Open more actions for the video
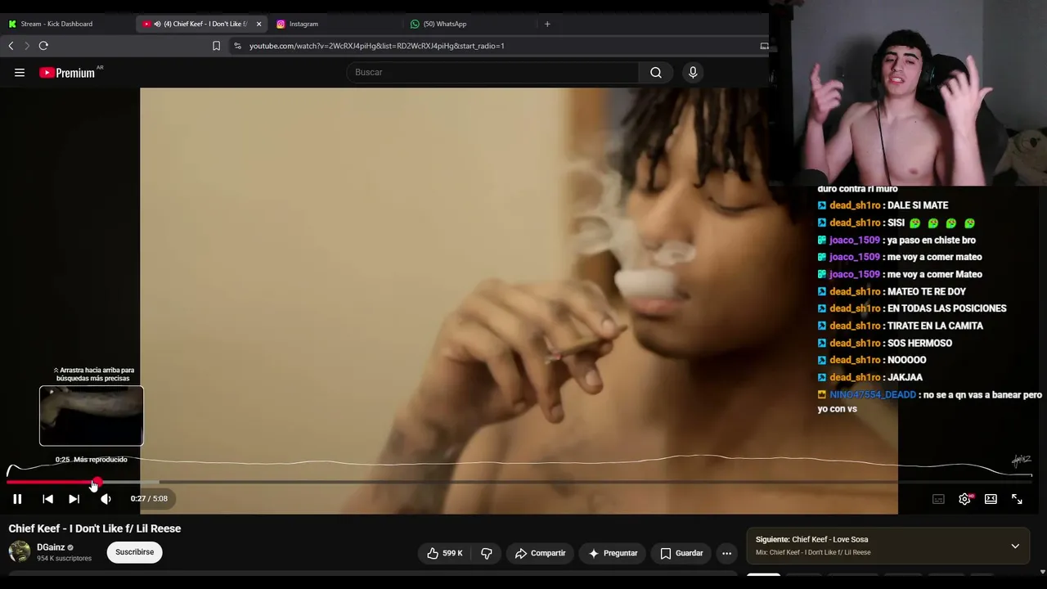 point(726,554)
